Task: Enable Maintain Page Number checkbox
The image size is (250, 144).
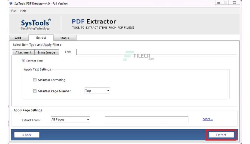Action: [35, 91]
